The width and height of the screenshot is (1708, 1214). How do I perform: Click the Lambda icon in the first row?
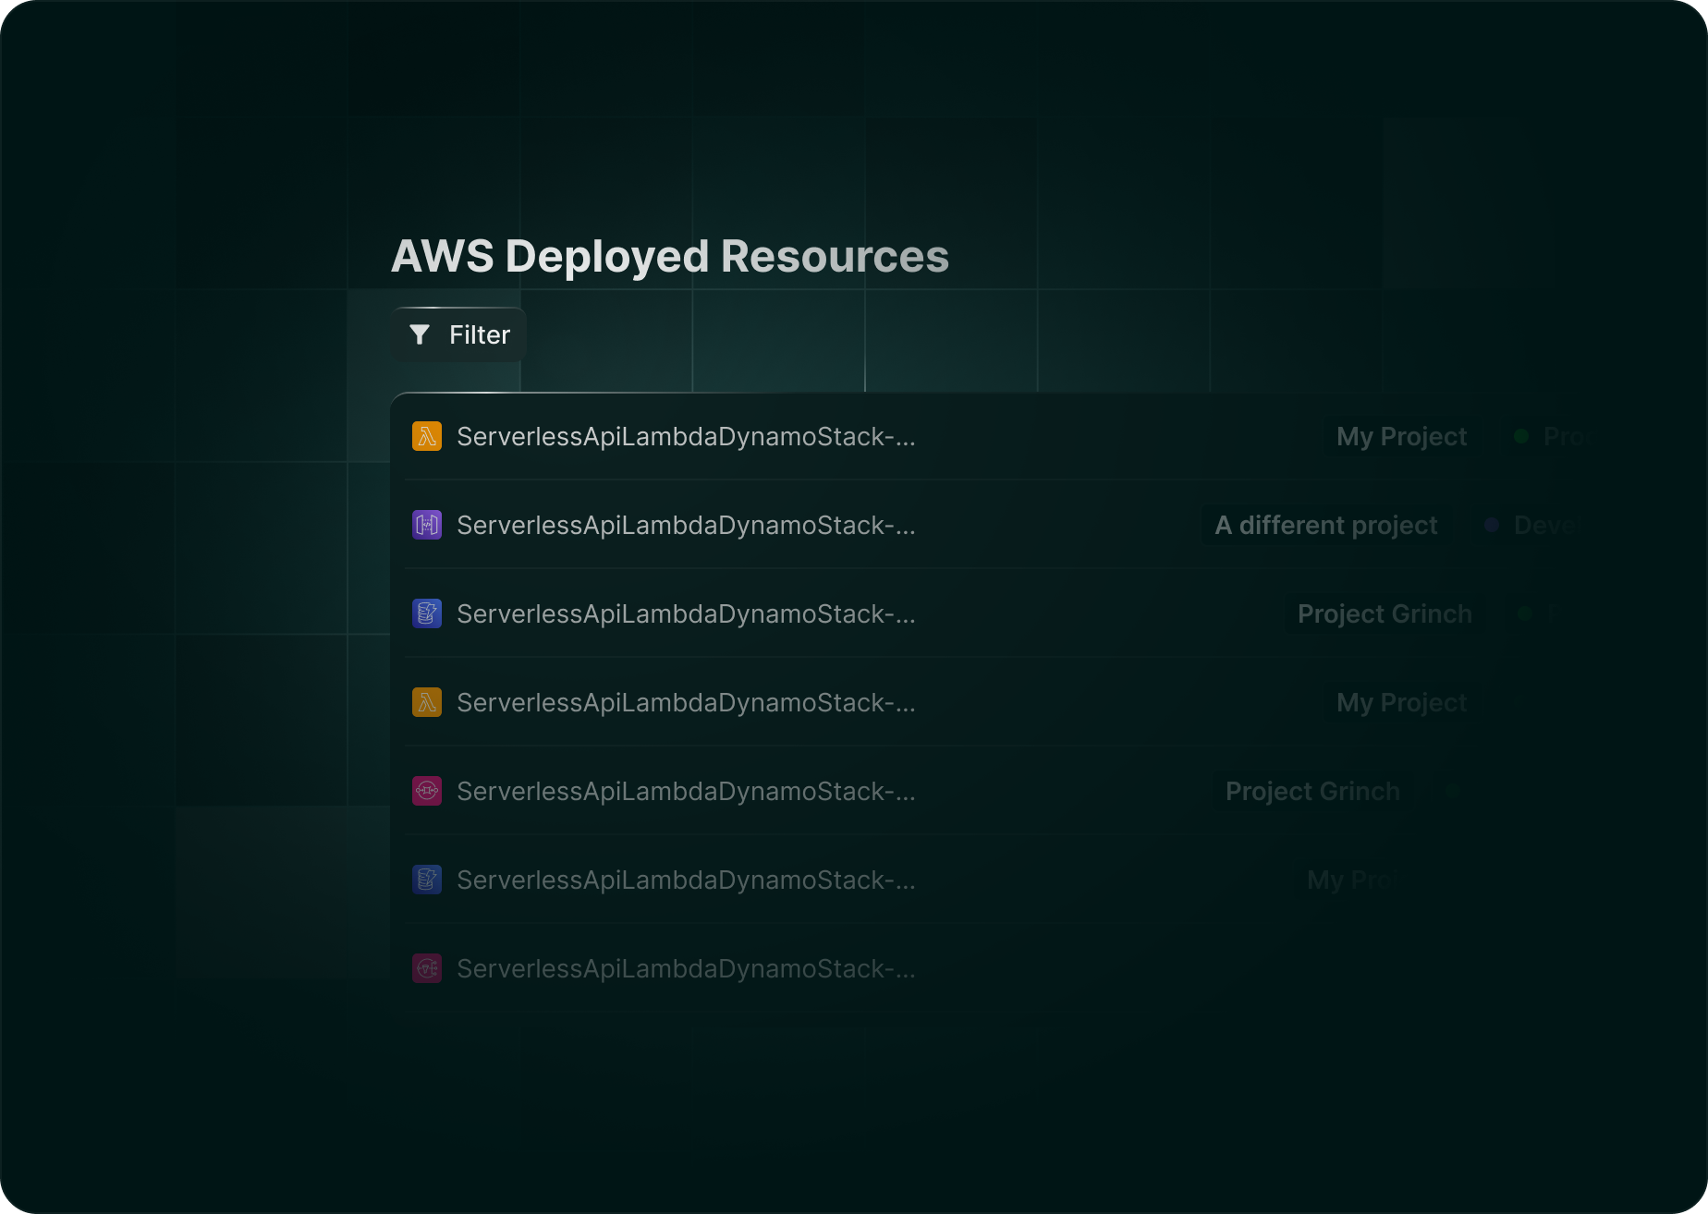tap(427, 436)
